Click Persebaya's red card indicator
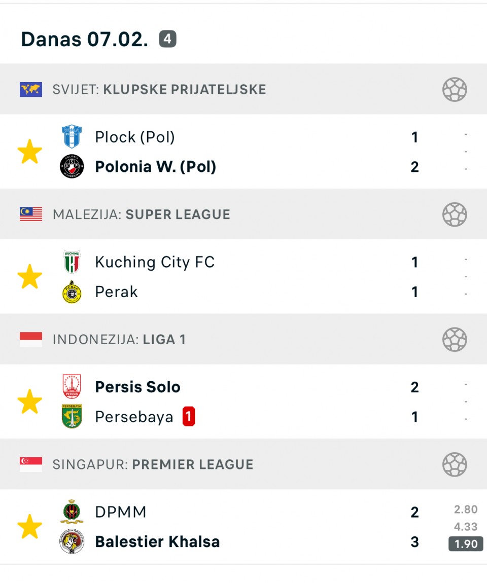 click(x=189, y=417)
